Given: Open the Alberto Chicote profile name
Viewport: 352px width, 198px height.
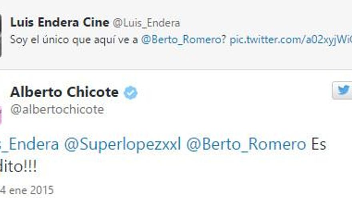Looking at the screenshot, I should click(x=64, y=92).
